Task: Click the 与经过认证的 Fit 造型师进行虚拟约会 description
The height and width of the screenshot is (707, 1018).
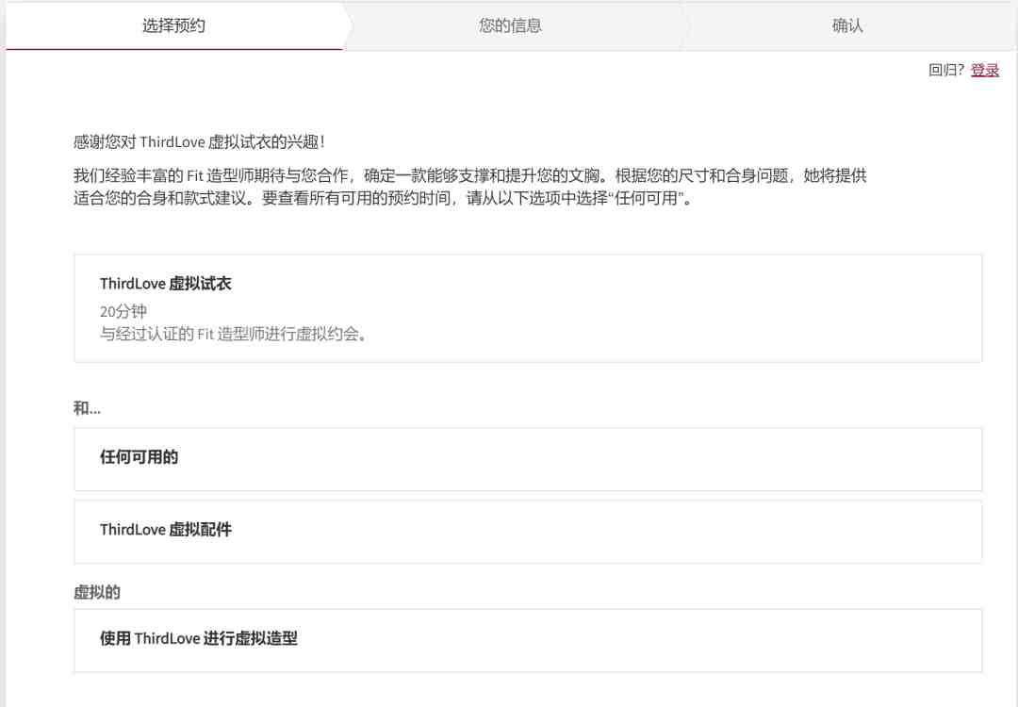Action: coord(235,335)
